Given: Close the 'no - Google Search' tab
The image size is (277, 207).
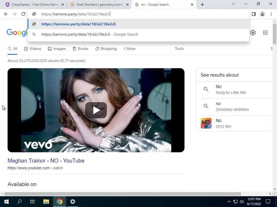Looking at the screenshot, I should coord(192,5).
